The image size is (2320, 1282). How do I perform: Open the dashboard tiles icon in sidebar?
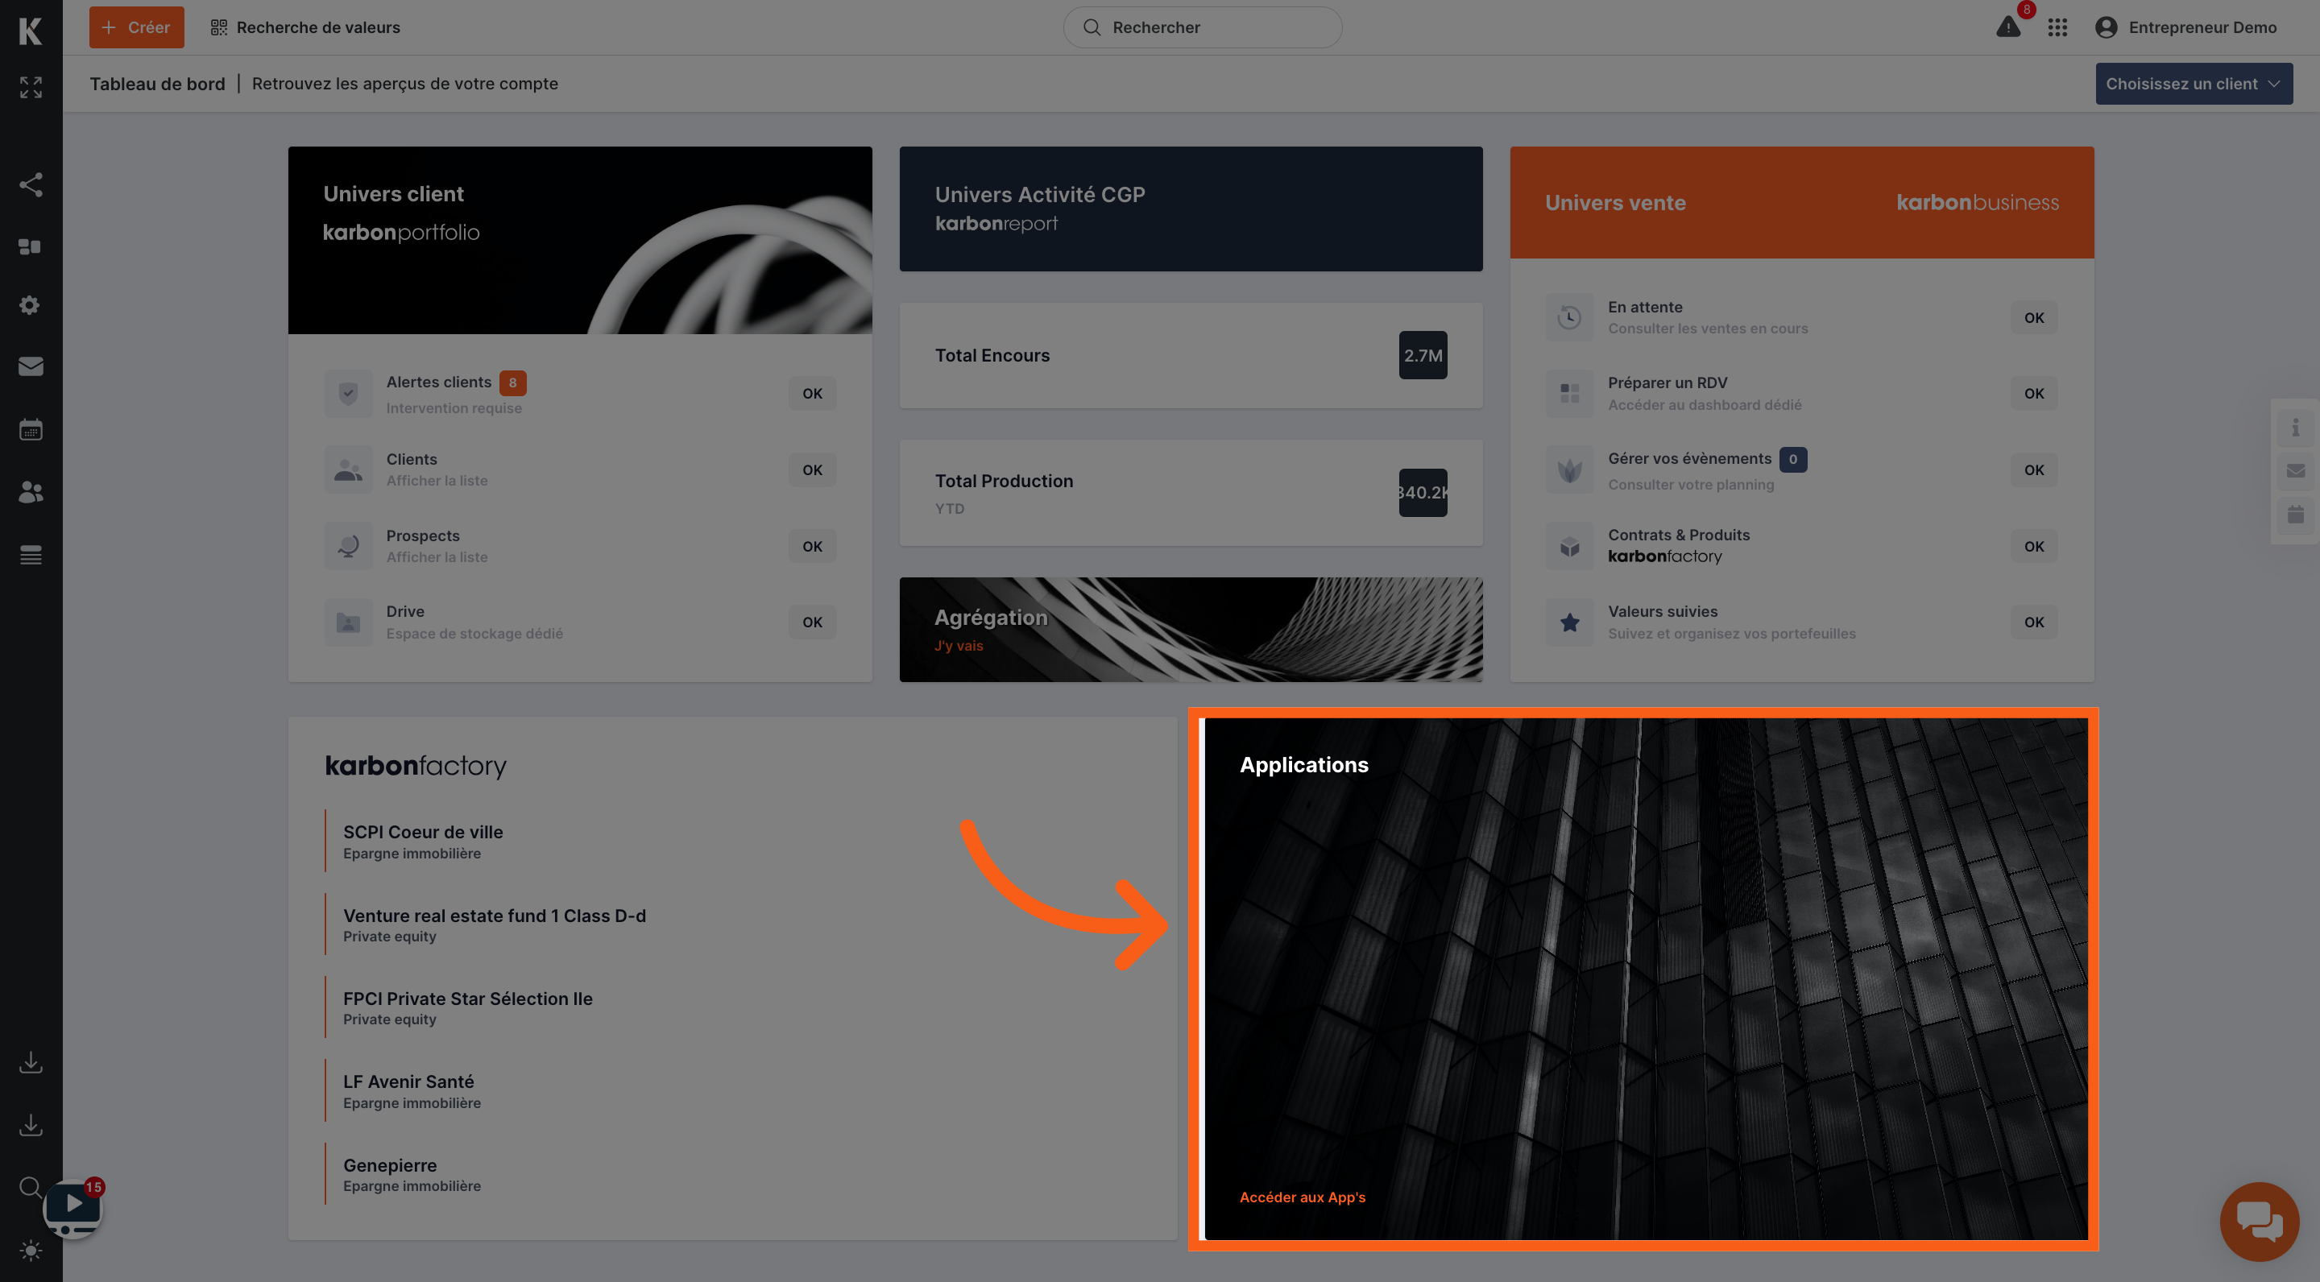(x=31, y=246)
